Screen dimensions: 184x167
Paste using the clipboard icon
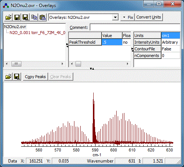click(x=43, y=17)
